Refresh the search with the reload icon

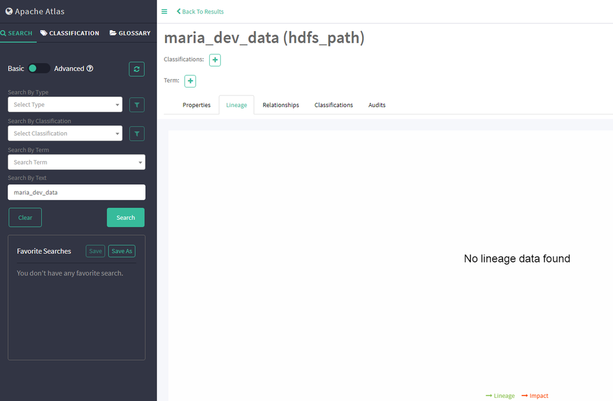point(137,69)
